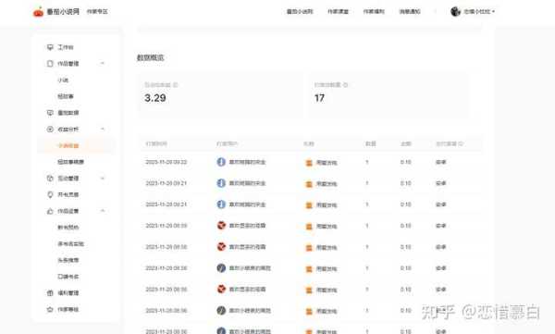Collapse the 收益分析 section with its chevron

point(103,129)
